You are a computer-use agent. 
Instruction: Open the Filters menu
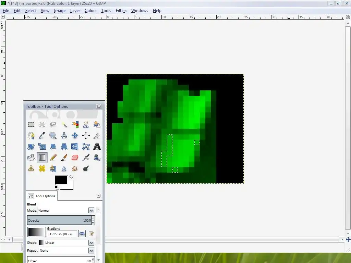point(121,11)
